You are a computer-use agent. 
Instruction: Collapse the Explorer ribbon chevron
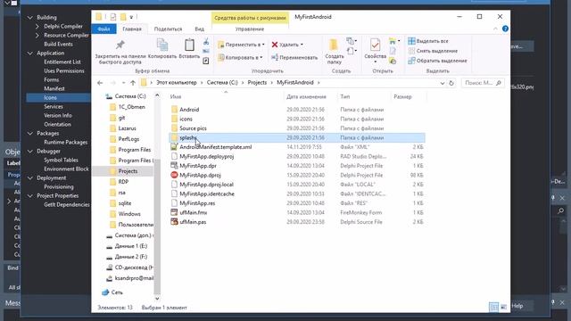[495, 29]
